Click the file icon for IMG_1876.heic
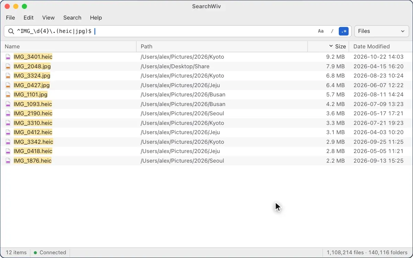Screen dimensions: 413x258 [x=8, y=161]
